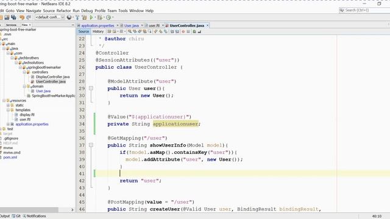Collapse the resources folder node

click(x=4, y=100)
